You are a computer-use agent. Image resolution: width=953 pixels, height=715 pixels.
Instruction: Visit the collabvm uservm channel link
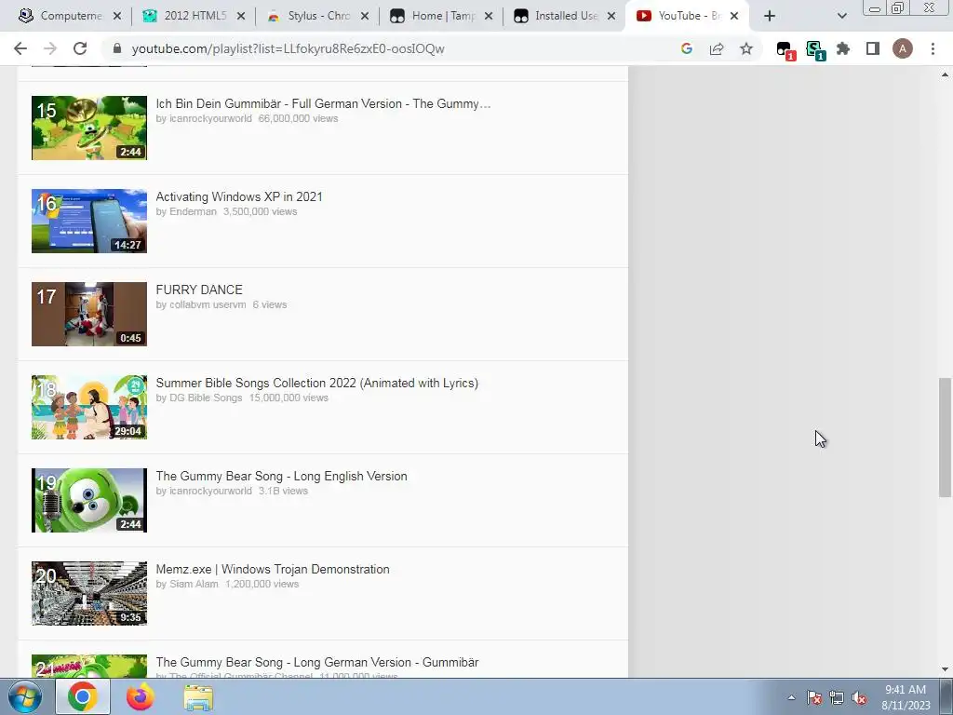[x=208, y=304]
